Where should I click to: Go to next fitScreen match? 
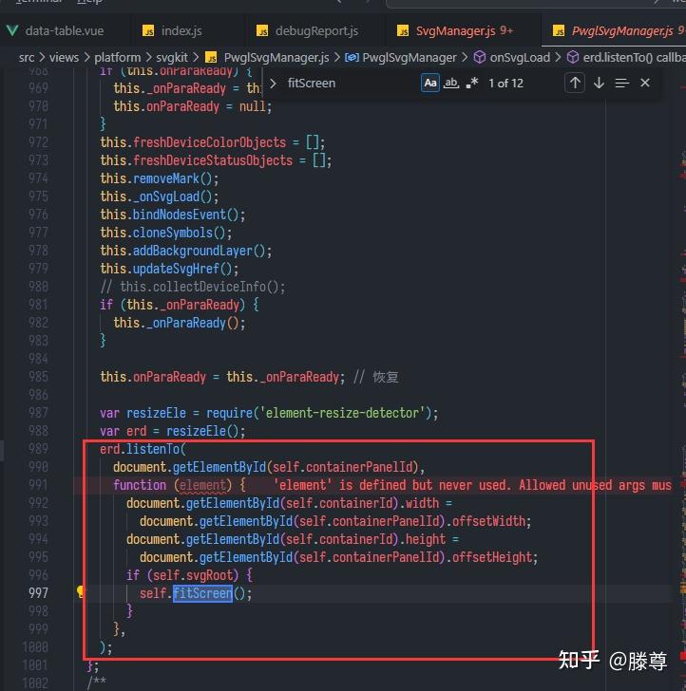[599, 83]
